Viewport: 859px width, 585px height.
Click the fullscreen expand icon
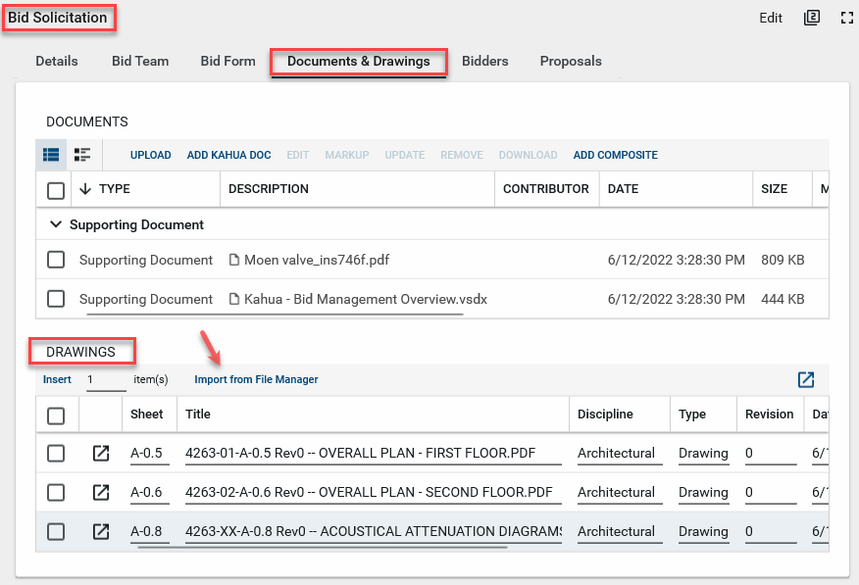[847, 18]
